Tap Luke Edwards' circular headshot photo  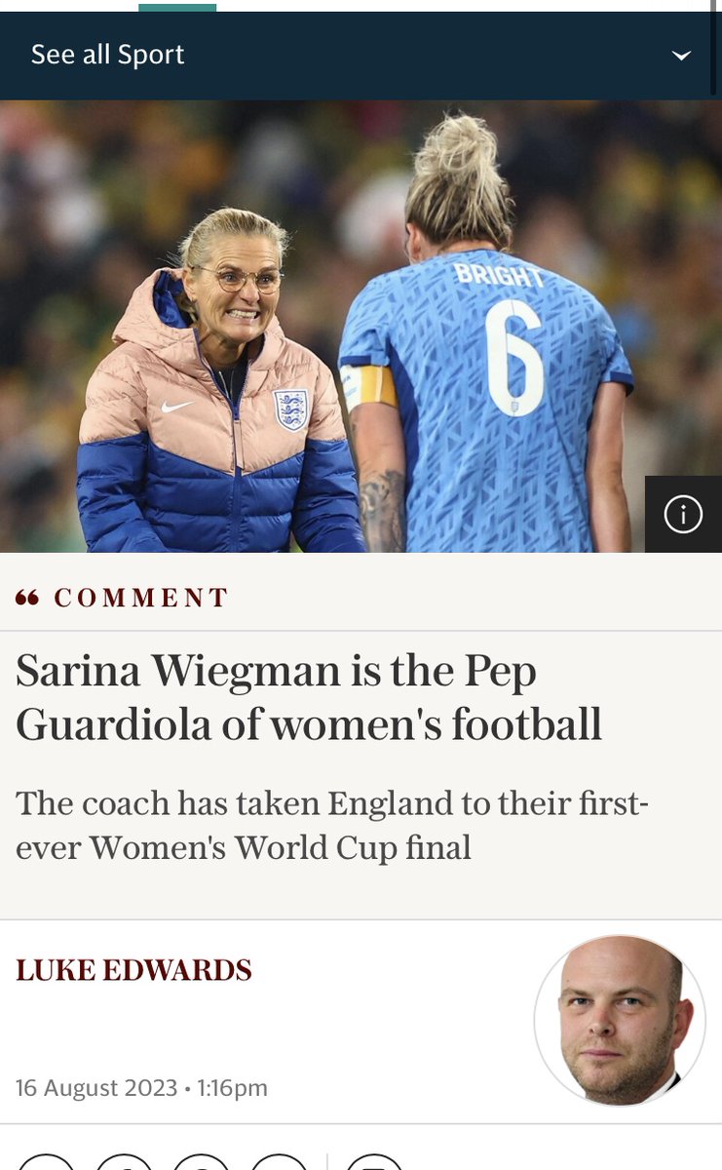[x=620, y=1021]
